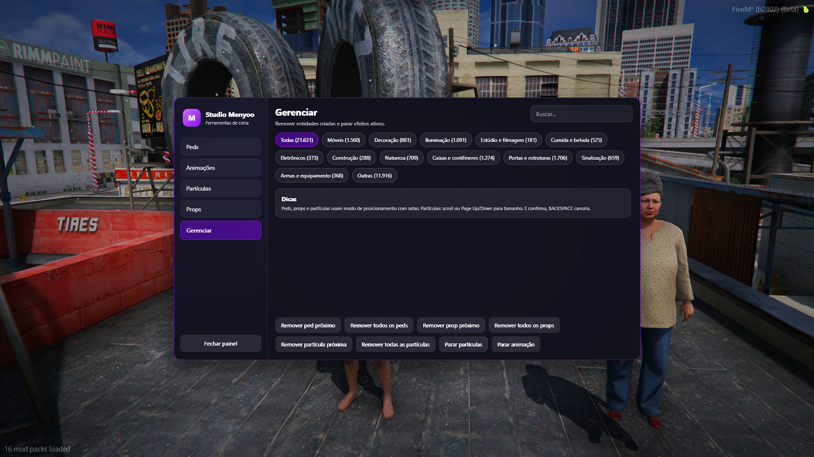
Task: Stop animation with Parar animação
Action: [x=516, y=344]
